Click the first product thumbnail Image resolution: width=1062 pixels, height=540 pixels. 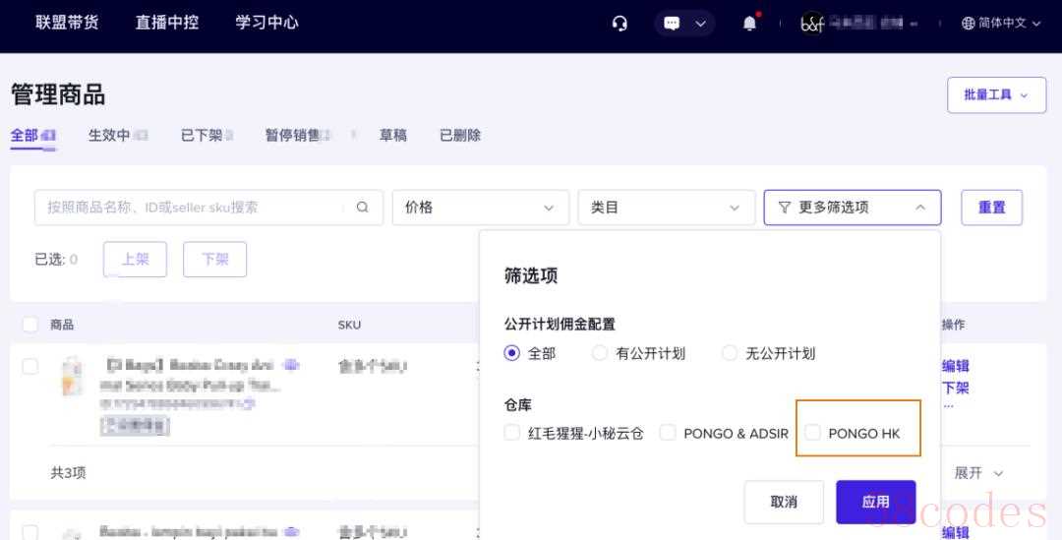coord(72,376)
